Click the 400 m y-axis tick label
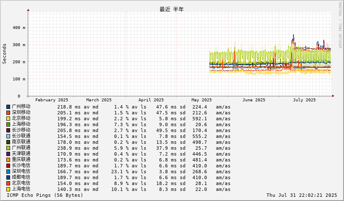Image resolution: width=344 pixels, height=201 pixels. [x=19, y=28]
